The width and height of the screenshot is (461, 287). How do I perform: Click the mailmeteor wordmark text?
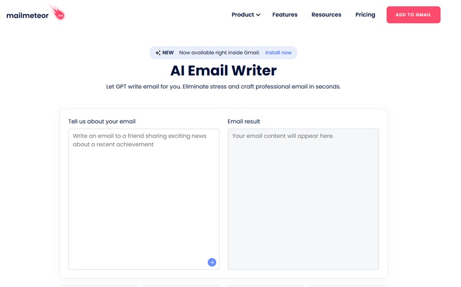[x=27, y=16]
